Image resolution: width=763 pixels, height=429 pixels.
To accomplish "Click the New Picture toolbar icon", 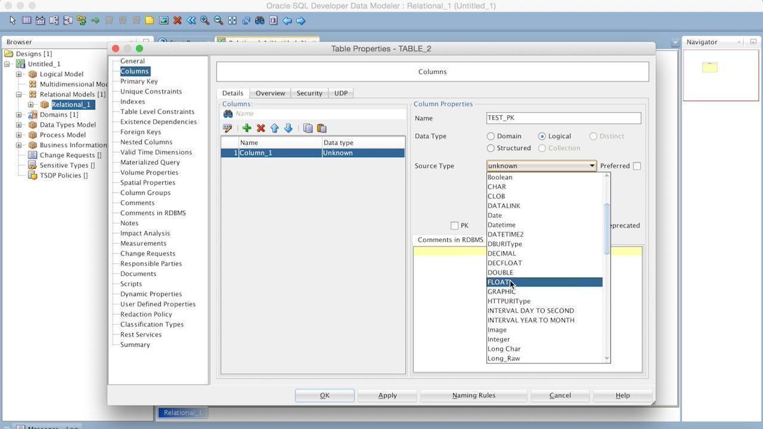I will [163, 20].
